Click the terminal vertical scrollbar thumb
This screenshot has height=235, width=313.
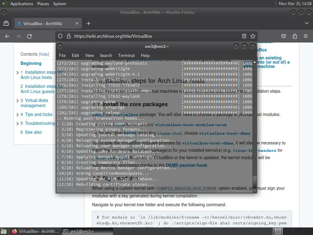pos(255,181)
